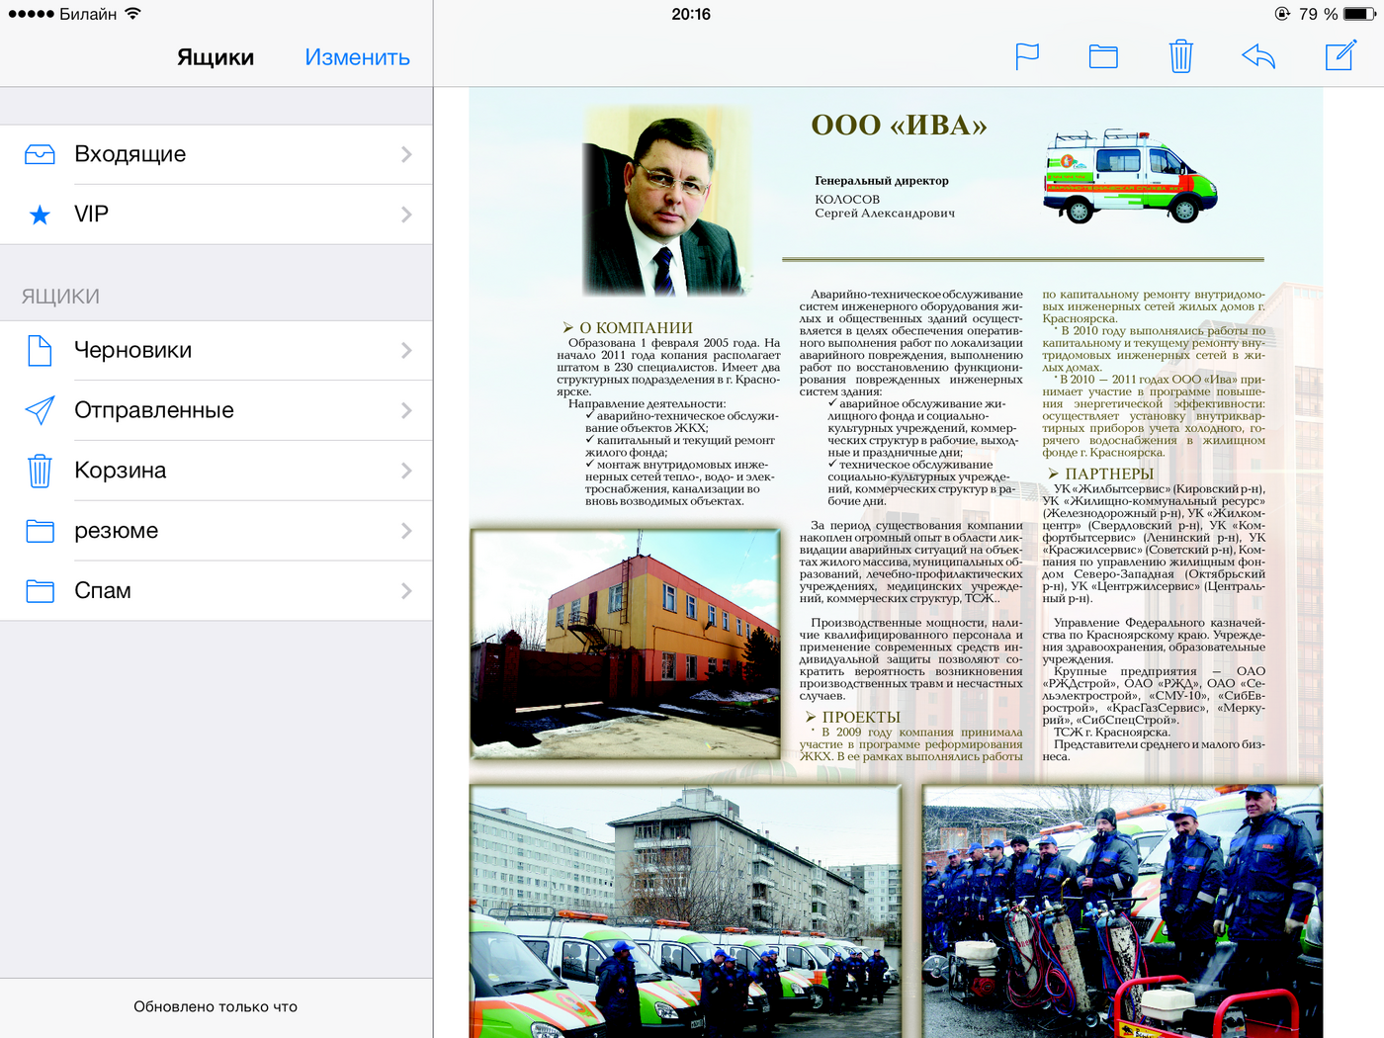
Task: Expand the VIP row chevron
Action: 406,215
